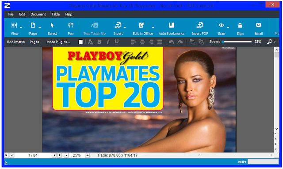
Task: Align text right
Action: (x=151, y=42)
